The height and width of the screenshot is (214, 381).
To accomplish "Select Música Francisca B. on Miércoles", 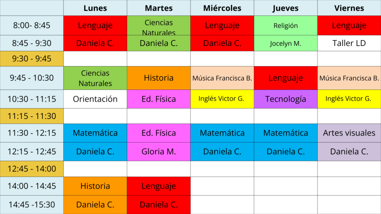I will (222, 78).
